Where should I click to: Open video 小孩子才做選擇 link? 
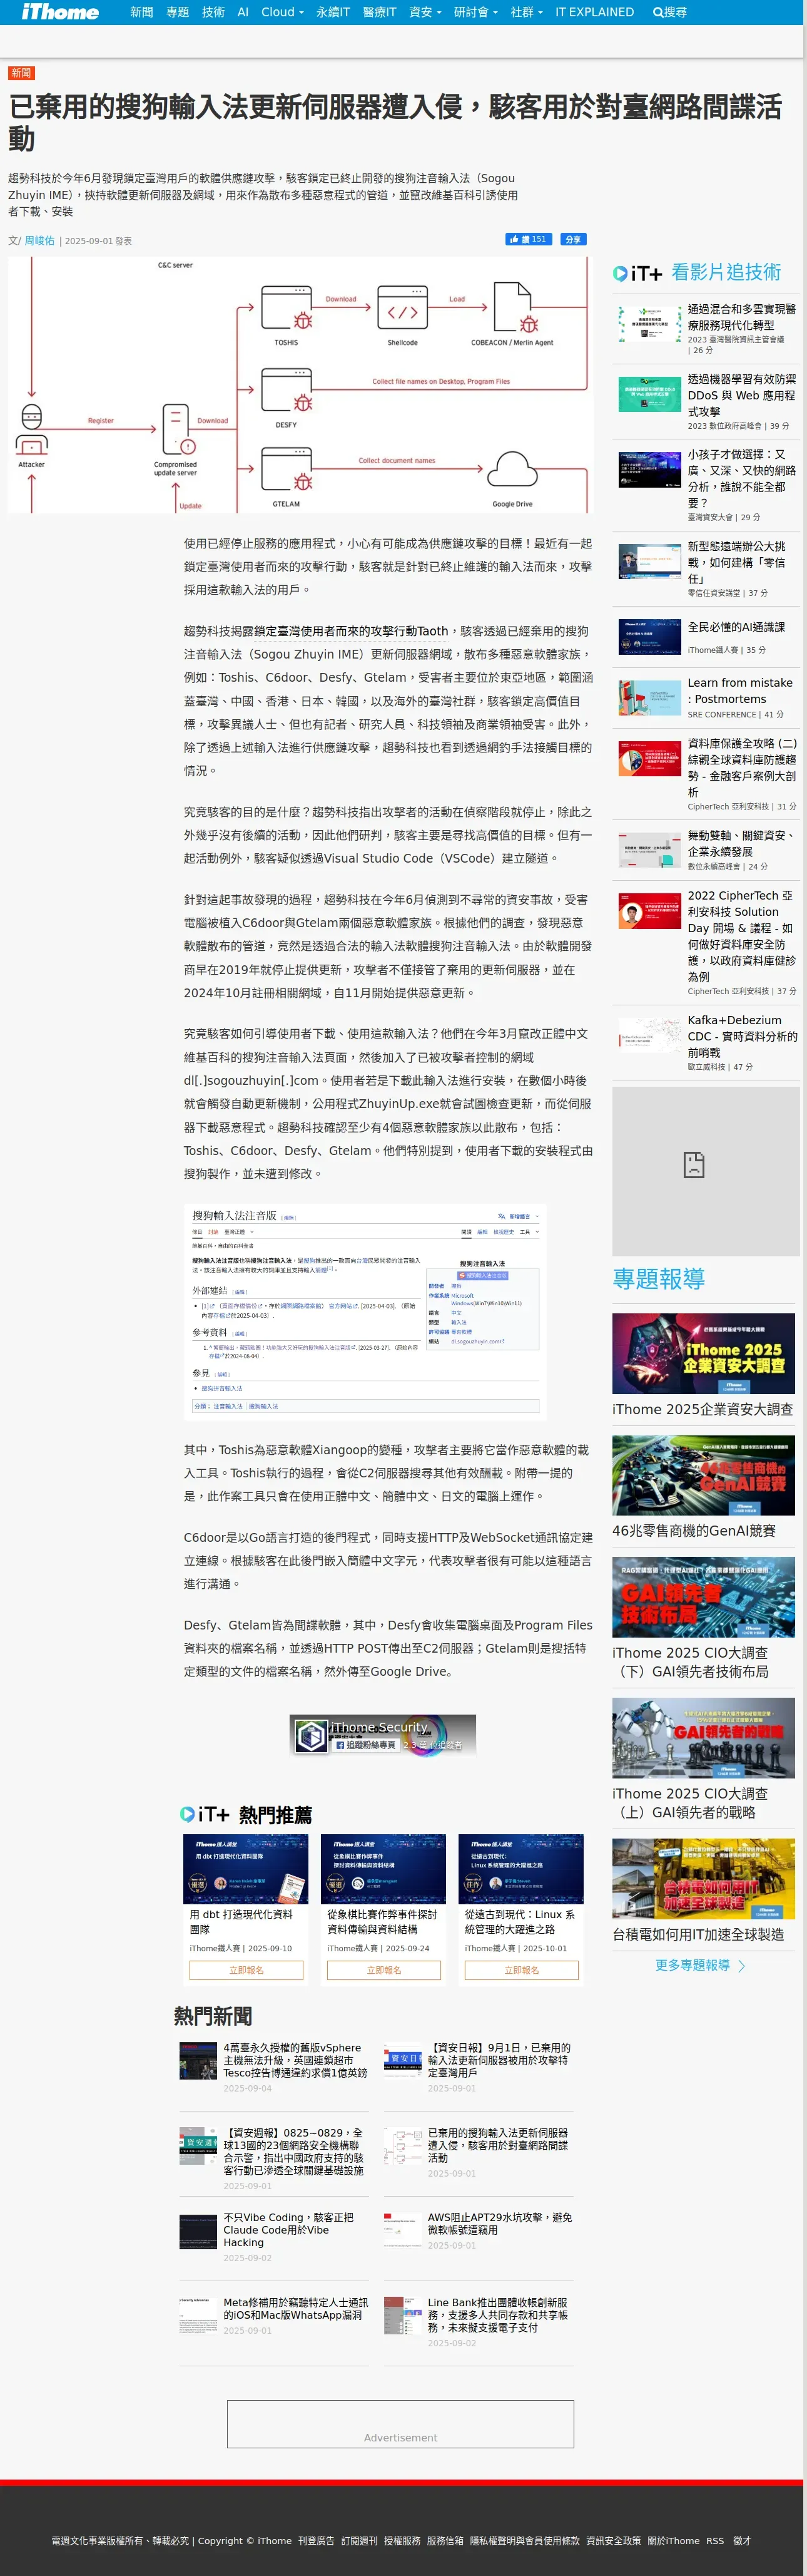[741, 479]
